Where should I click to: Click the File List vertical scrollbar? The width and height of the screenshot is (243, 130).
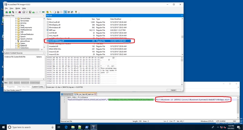click(182, 37)
